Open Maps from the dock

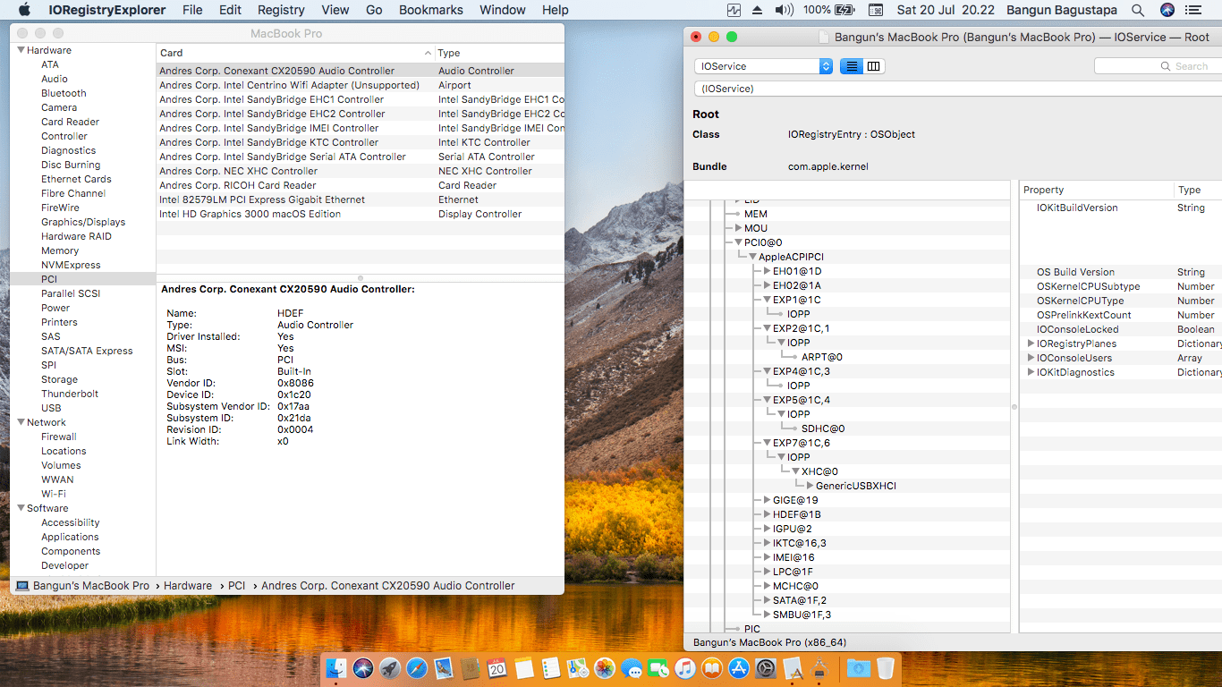click(578, 667)
